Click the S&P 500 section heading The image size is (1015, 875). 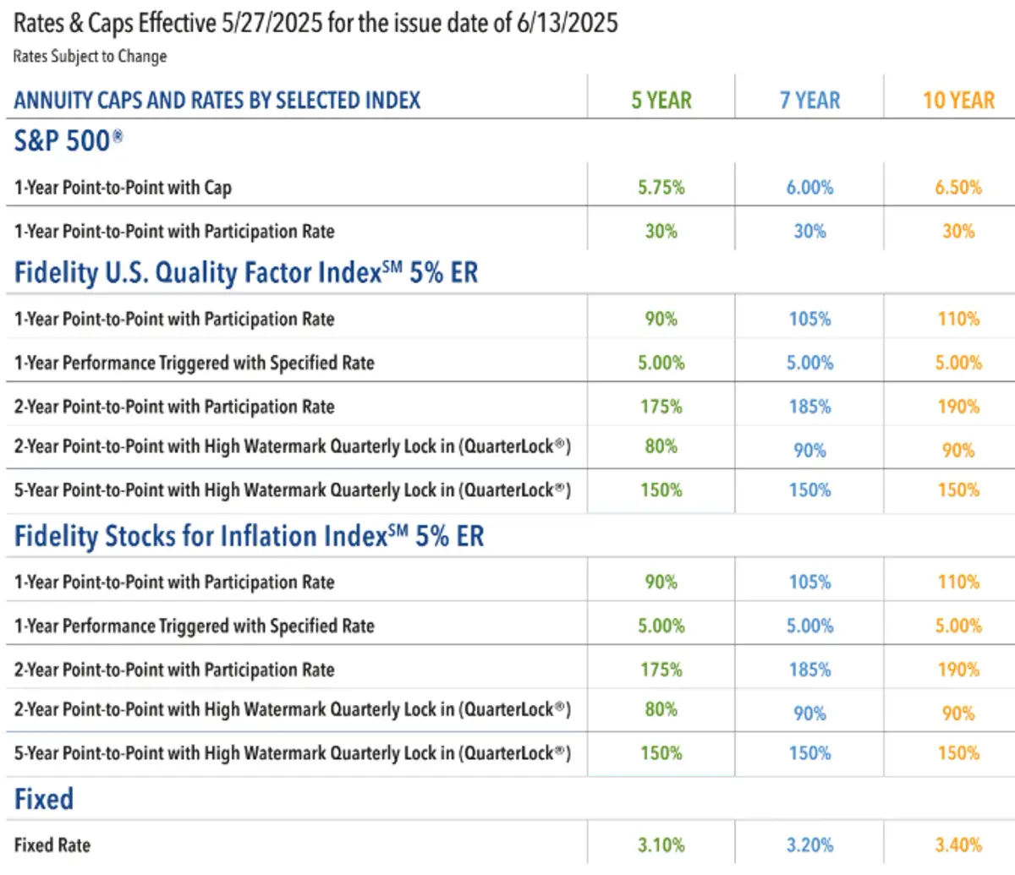click(68, 141)
